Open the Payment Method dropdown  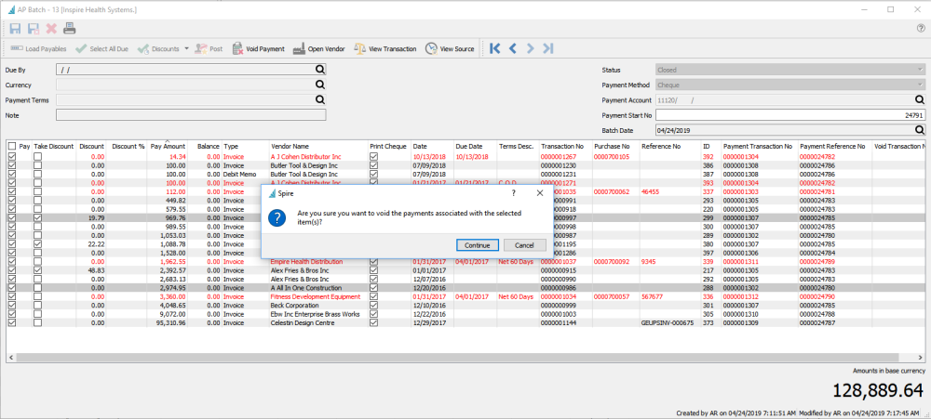tap(917, 85)
